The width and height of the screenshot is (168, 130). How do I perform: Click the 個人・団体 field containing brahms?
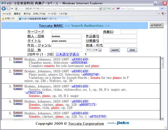click(x=67, y=36)
